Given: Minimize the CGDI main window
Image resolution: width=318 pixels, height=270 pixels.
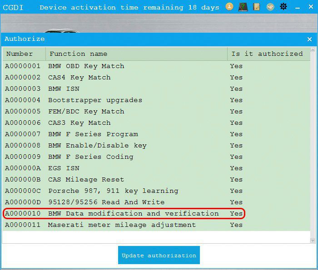Looking at the screenshot, I should pyautogui.click(x=298, y=8).
